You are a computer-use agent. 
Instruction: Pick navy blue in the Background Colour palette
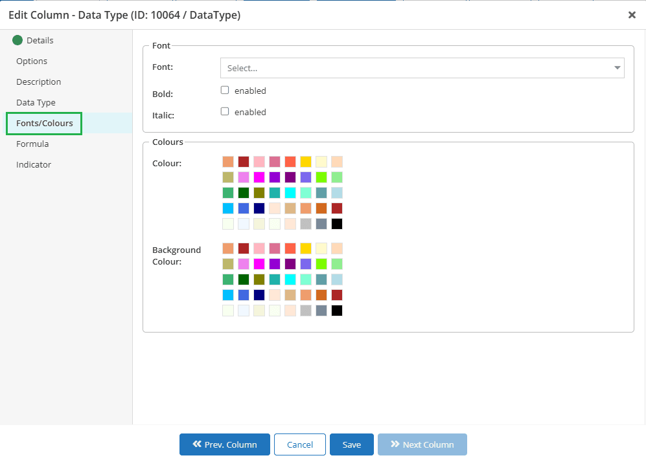coord(259,295)
